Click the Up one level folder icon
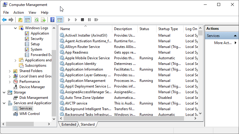Screen dimensions: 239x134 (20, 20)
